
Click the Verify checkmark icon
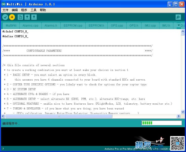point(5,17)
